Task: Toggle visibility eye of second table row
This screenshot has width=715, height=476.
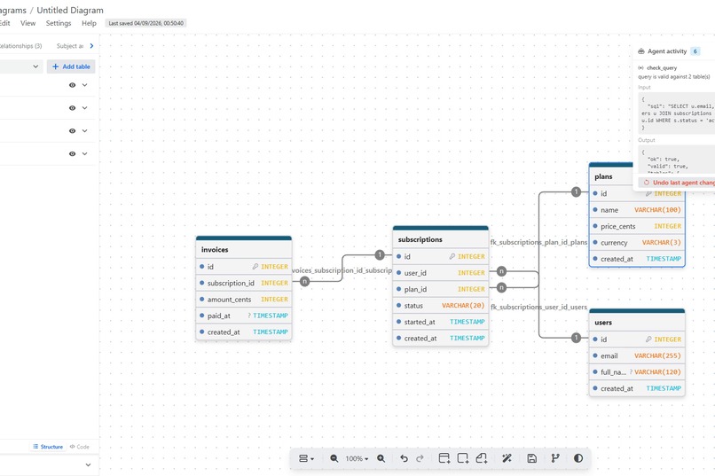Action: pyautogui.click(x=72, y=108)
